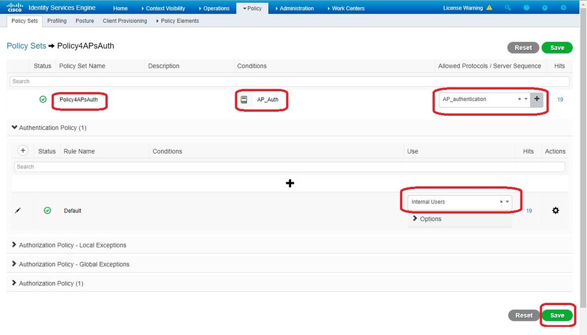This screenshot has width=587, height=335.
Task: Toggle green status icon of Default rule
Action: coord(48,210)
